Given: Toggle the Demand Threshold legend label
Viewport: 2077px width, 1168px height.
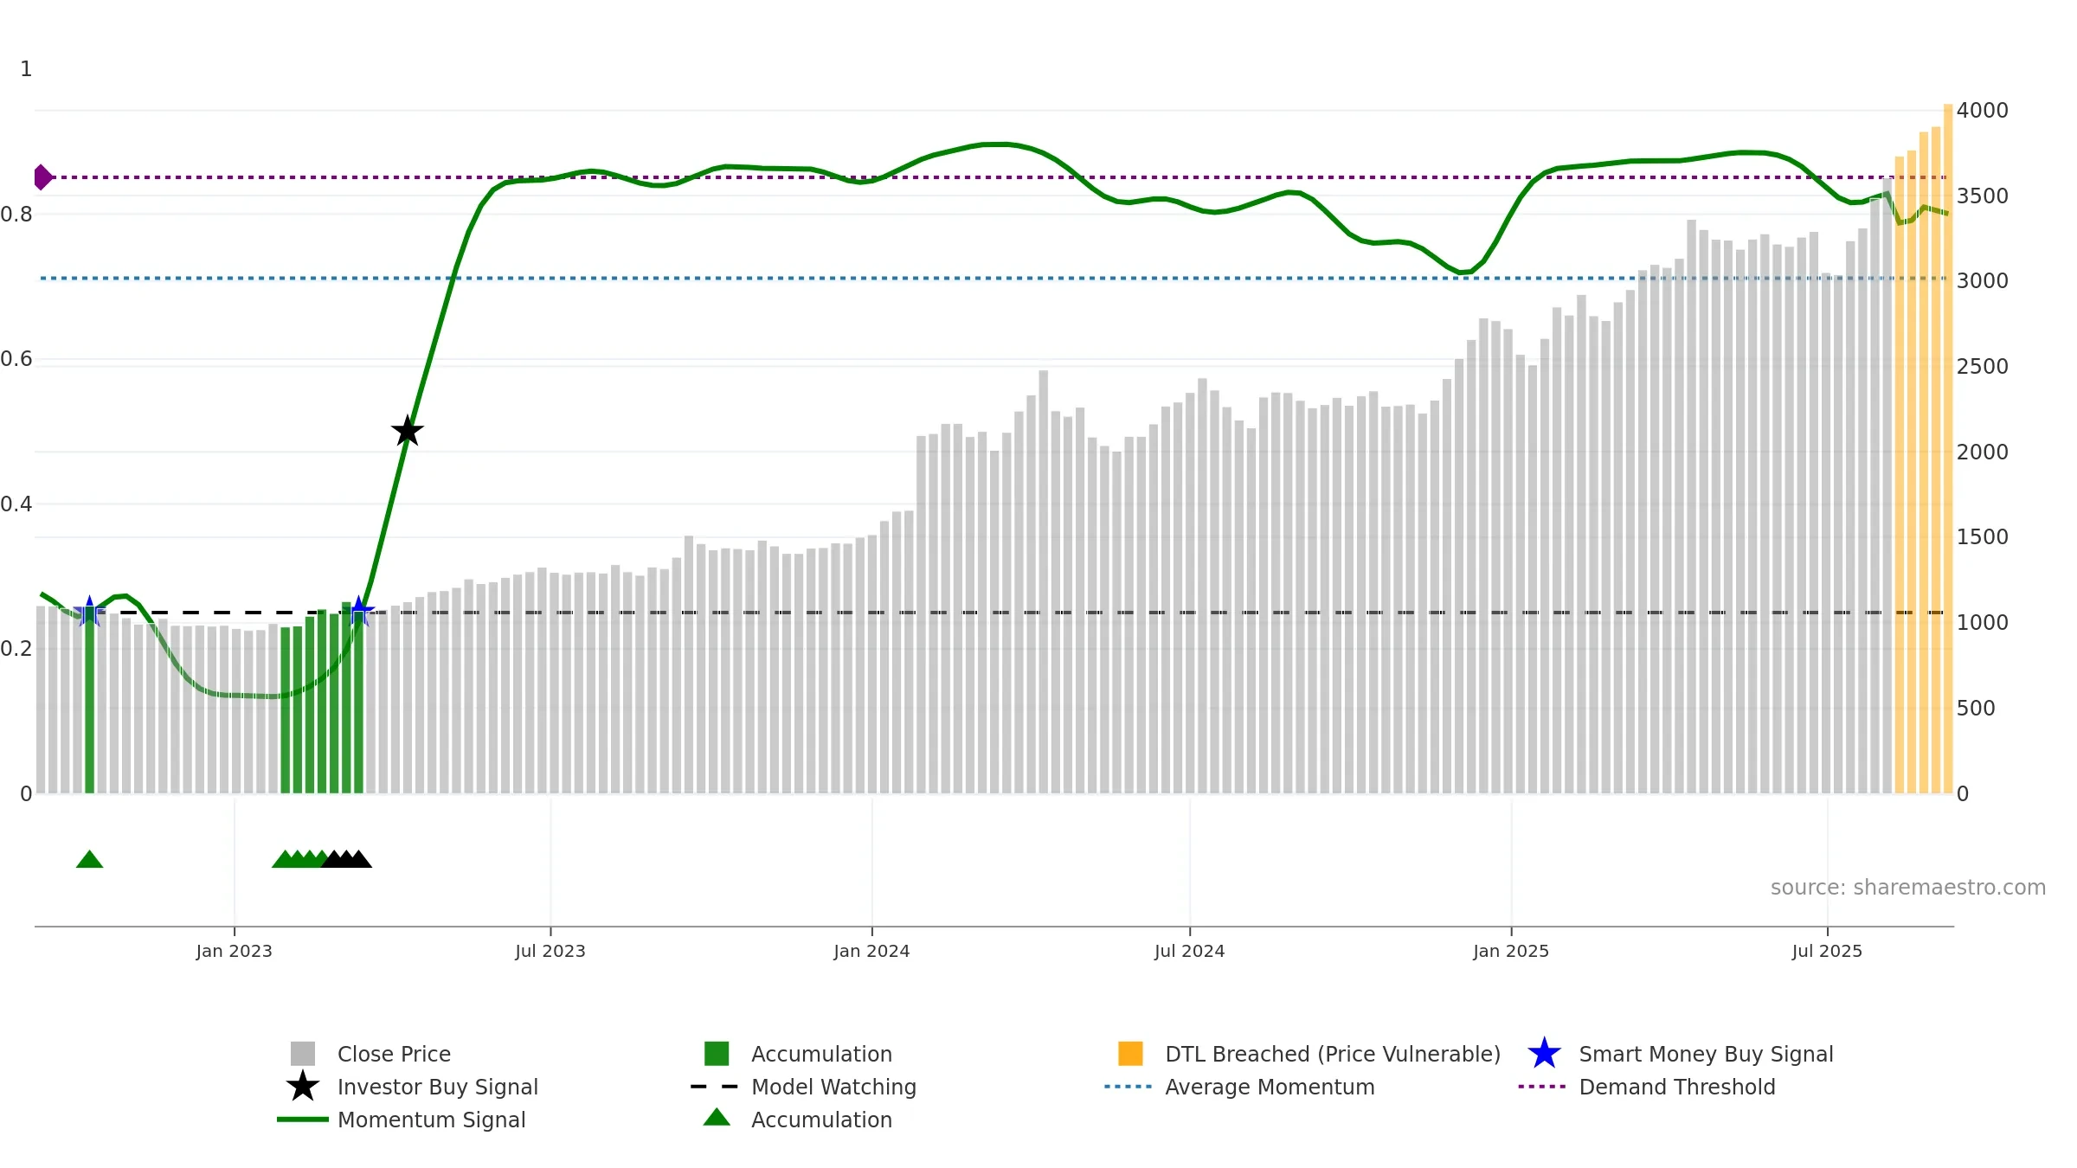Looking at the screenshot, I should [1677, 1087].
